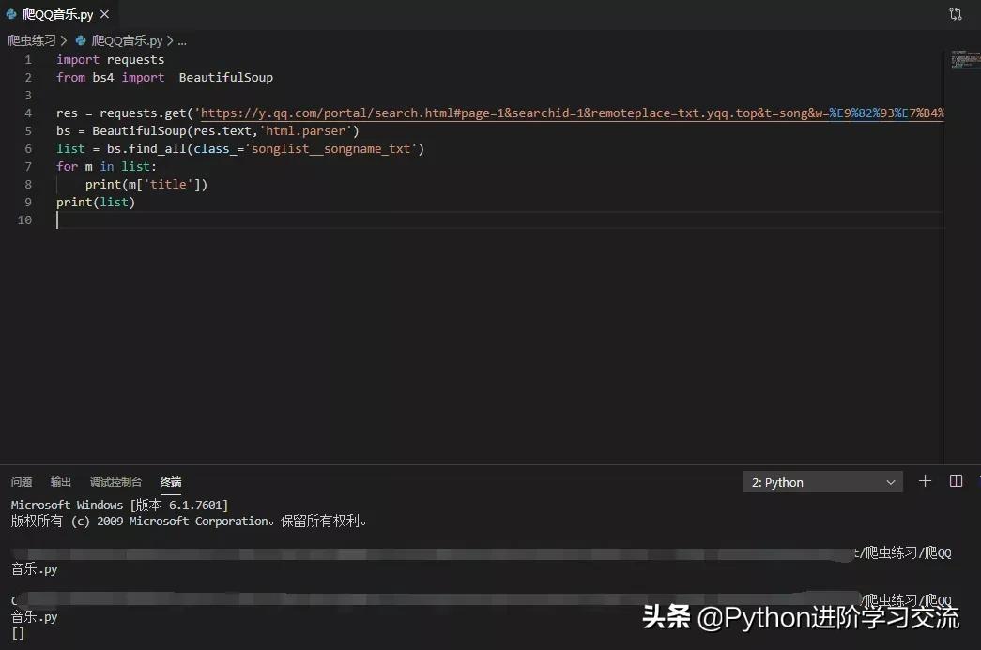Expand the '...' breadcrumb at top
The width and height of the screenshot is (981, 650).
coord(182,40)
